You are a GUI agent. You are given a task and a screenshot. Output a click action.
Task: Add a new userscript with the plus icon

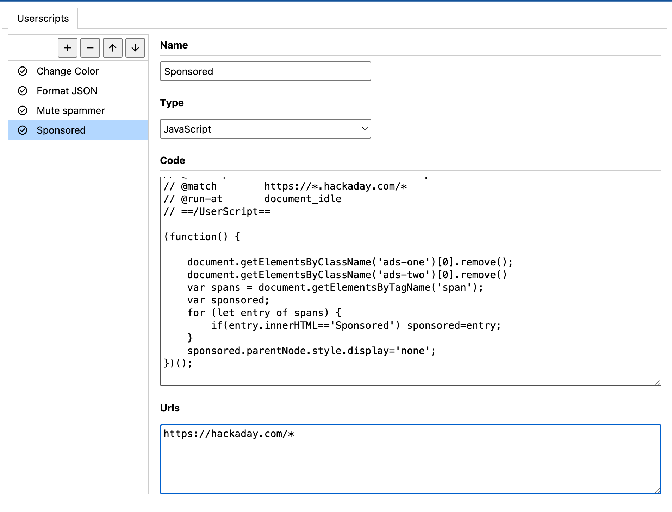[x=67, y=48]
